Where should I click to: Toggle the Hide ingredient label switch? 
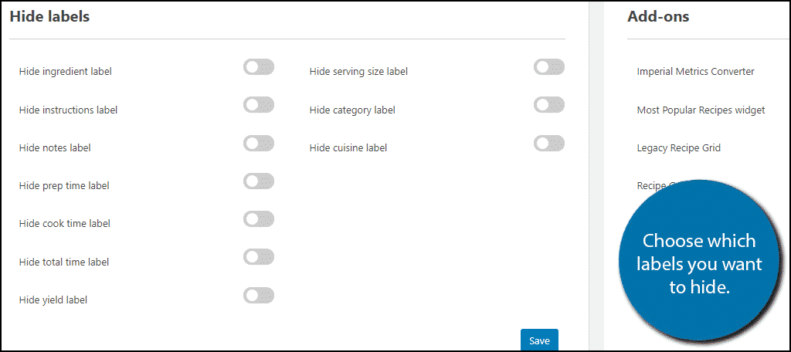[259, 67]
